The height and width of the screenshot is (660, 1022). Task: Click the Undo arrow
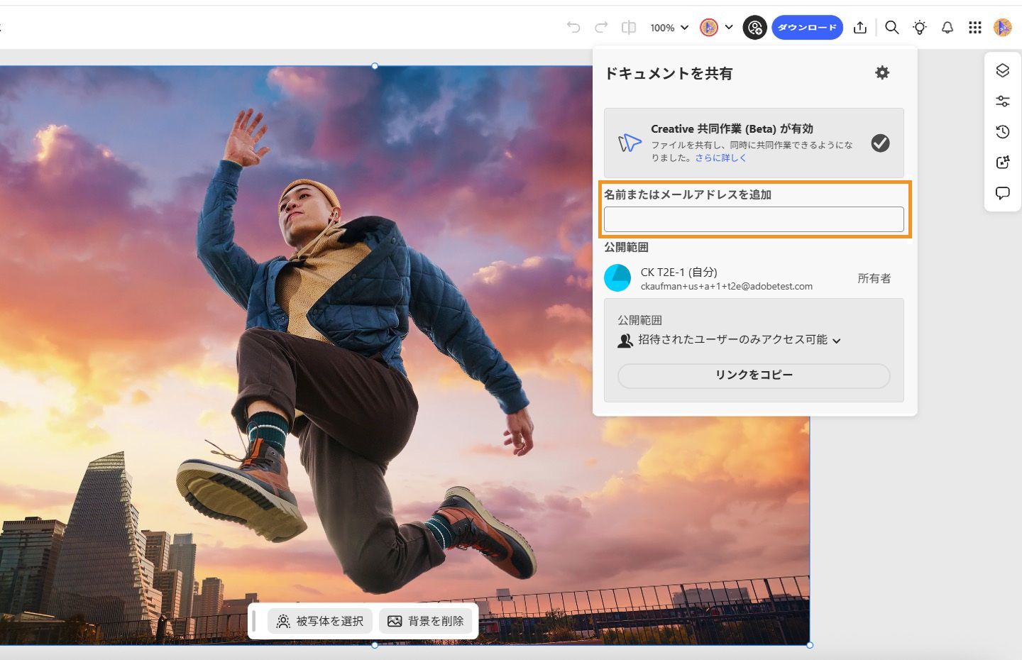[573, 27]
